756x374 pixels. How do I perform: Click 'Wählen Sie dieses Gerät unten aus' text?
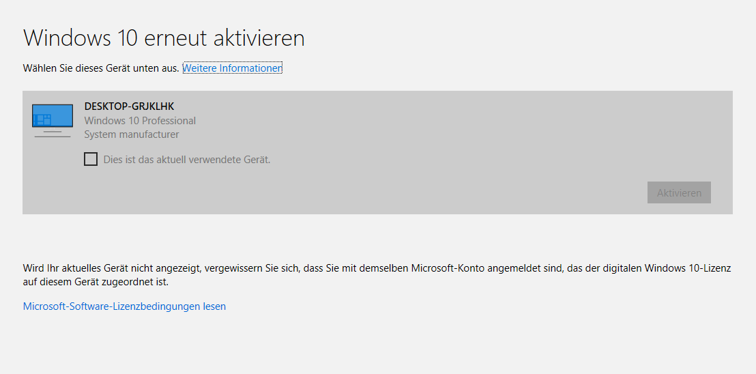tap(101, 68)
